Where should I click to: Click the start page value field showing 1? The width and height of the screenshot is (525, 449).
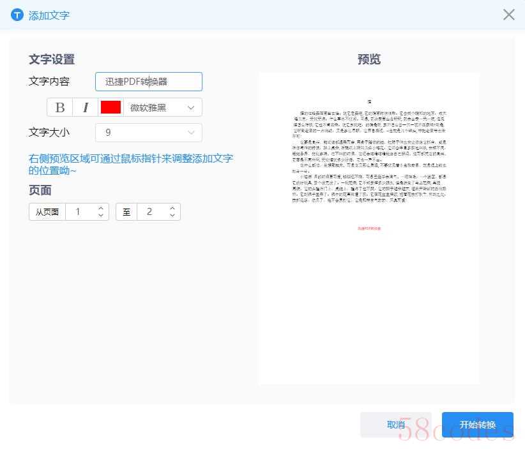(79, 212)
